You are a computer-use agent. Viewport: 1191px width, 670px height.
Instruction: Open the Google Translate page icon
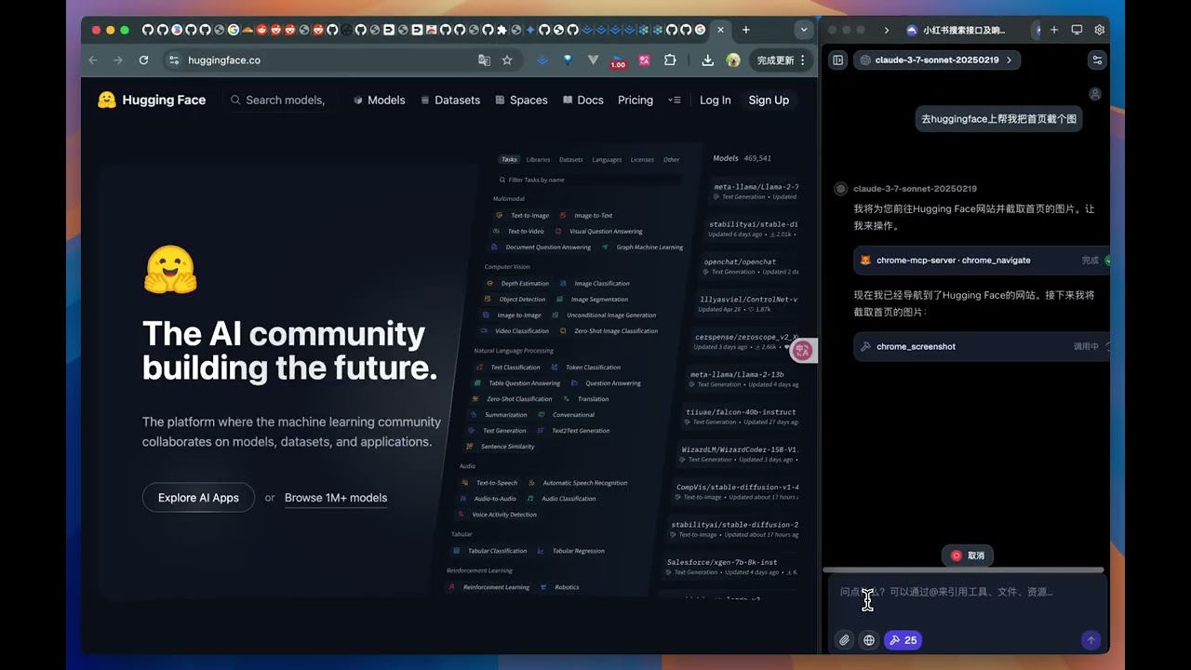(484, 60)
